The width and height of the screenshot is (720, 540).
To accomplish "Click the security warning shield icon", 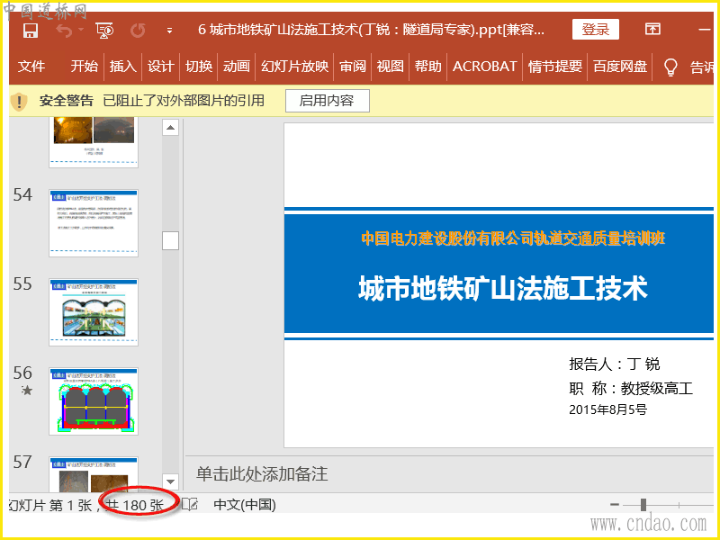I will pos(19,101).
